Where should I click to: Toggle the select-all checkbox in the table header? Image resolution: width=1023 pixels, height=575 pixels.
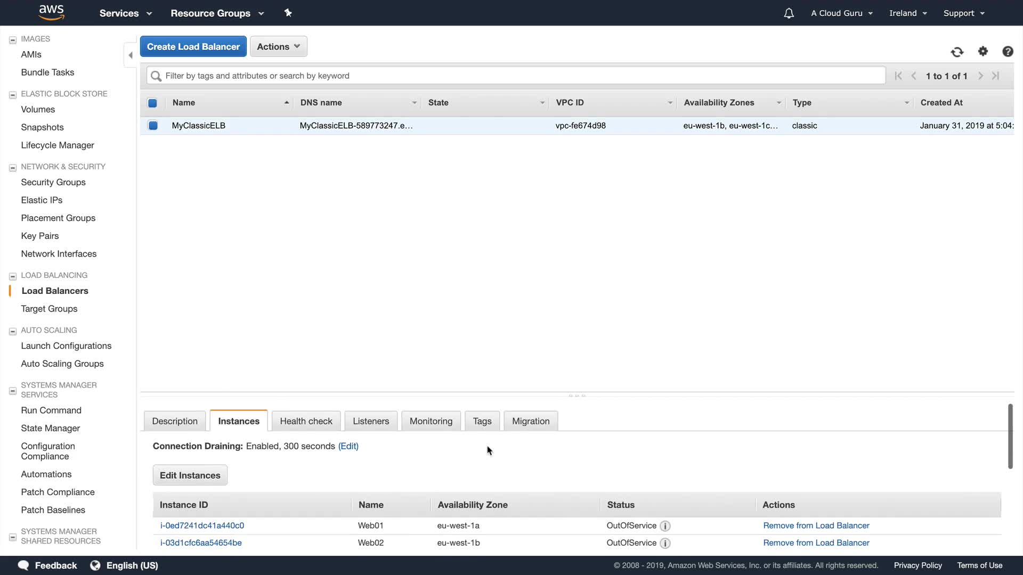point(152,103)
